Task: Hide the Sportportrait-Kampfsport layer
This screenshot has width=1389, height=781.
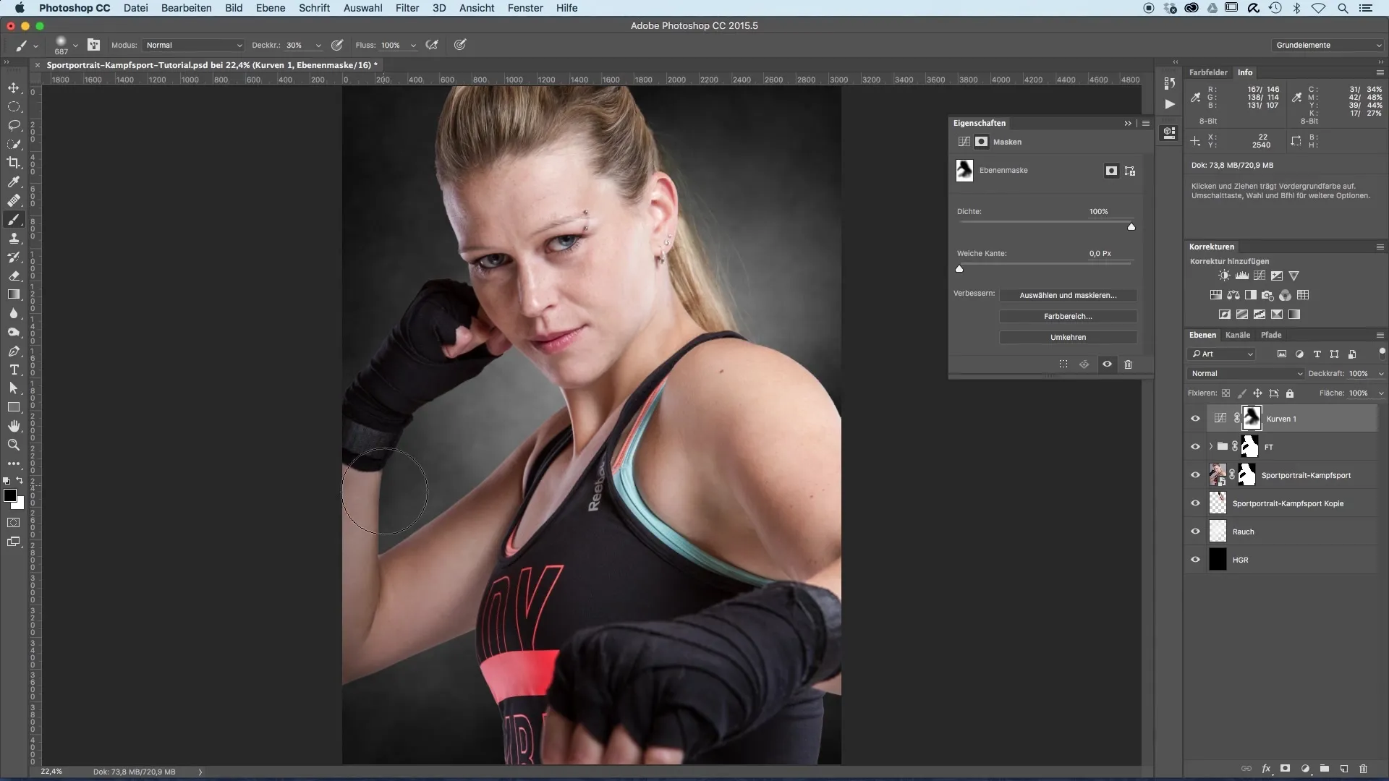Action: point(1195,475)
